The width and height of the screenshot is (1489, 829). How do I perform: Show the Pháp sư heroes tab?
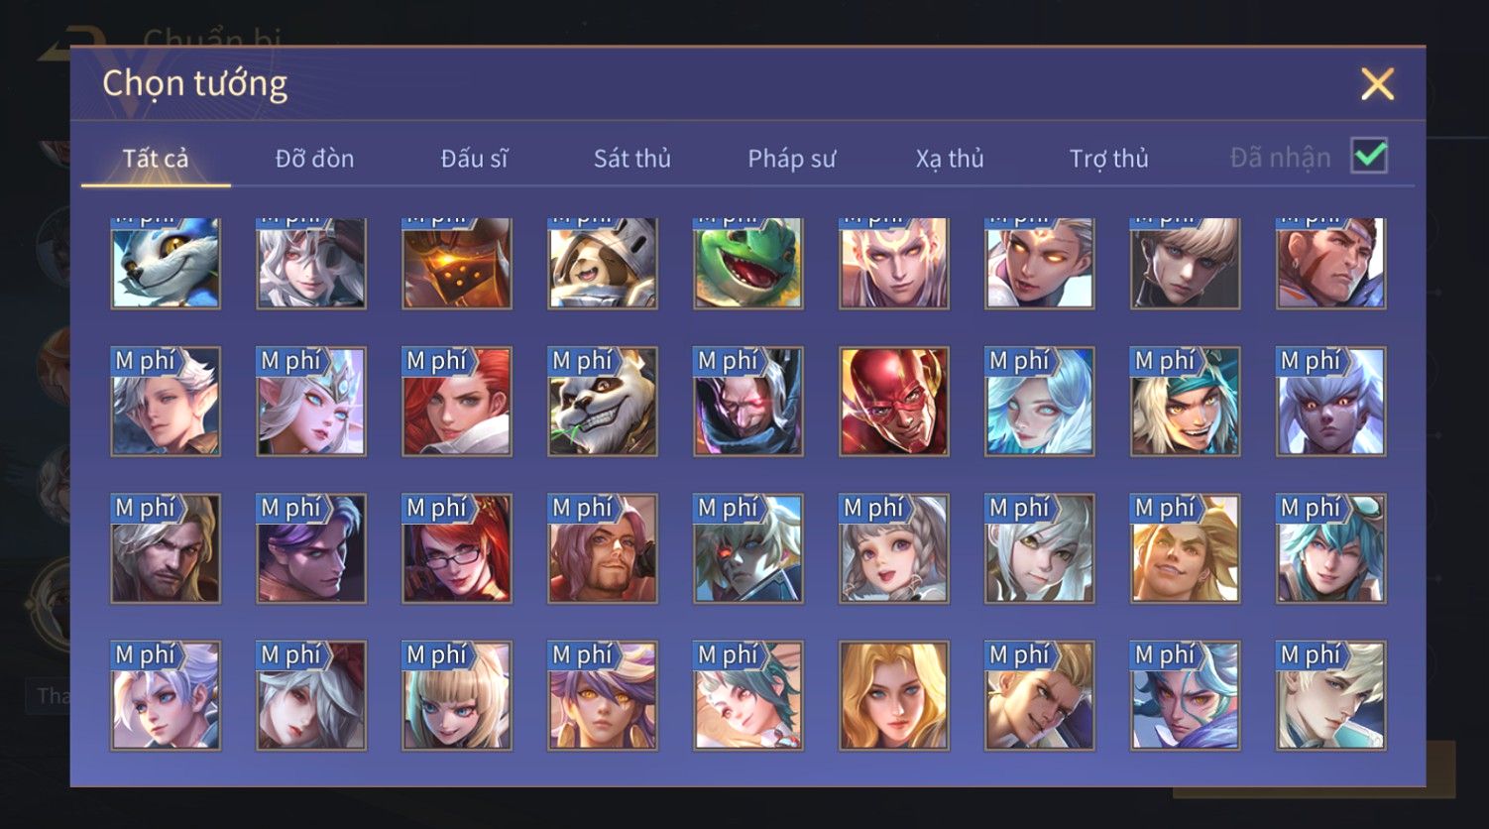tap(791, 158)
